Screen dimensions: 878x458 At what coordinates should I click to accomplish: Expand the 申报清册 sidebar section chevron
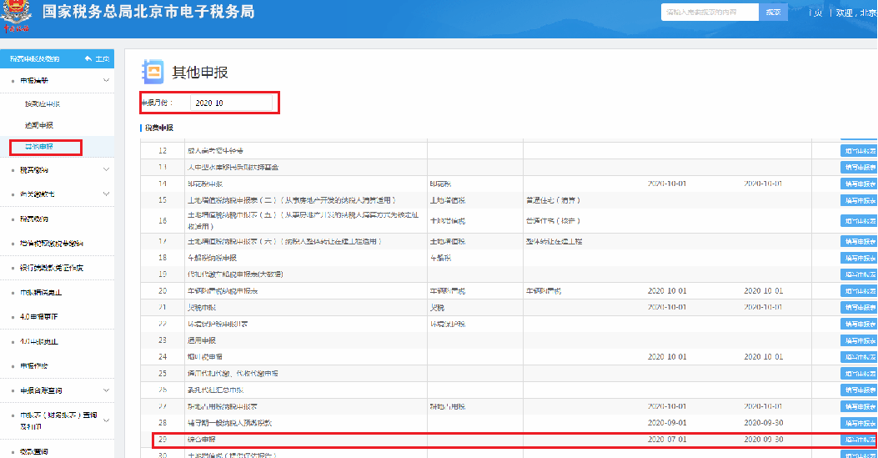[107, 81]
